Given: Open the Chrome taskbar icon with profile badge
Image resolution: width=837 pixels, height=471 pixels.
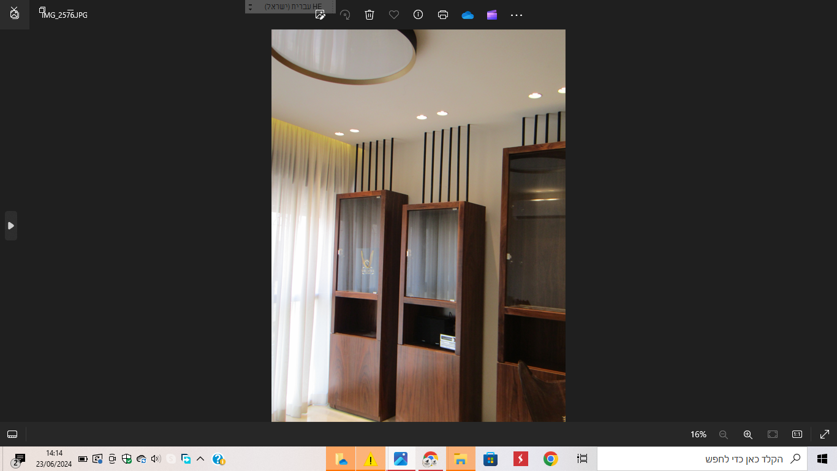Looking at the screenshot, I should pos(431,459).
